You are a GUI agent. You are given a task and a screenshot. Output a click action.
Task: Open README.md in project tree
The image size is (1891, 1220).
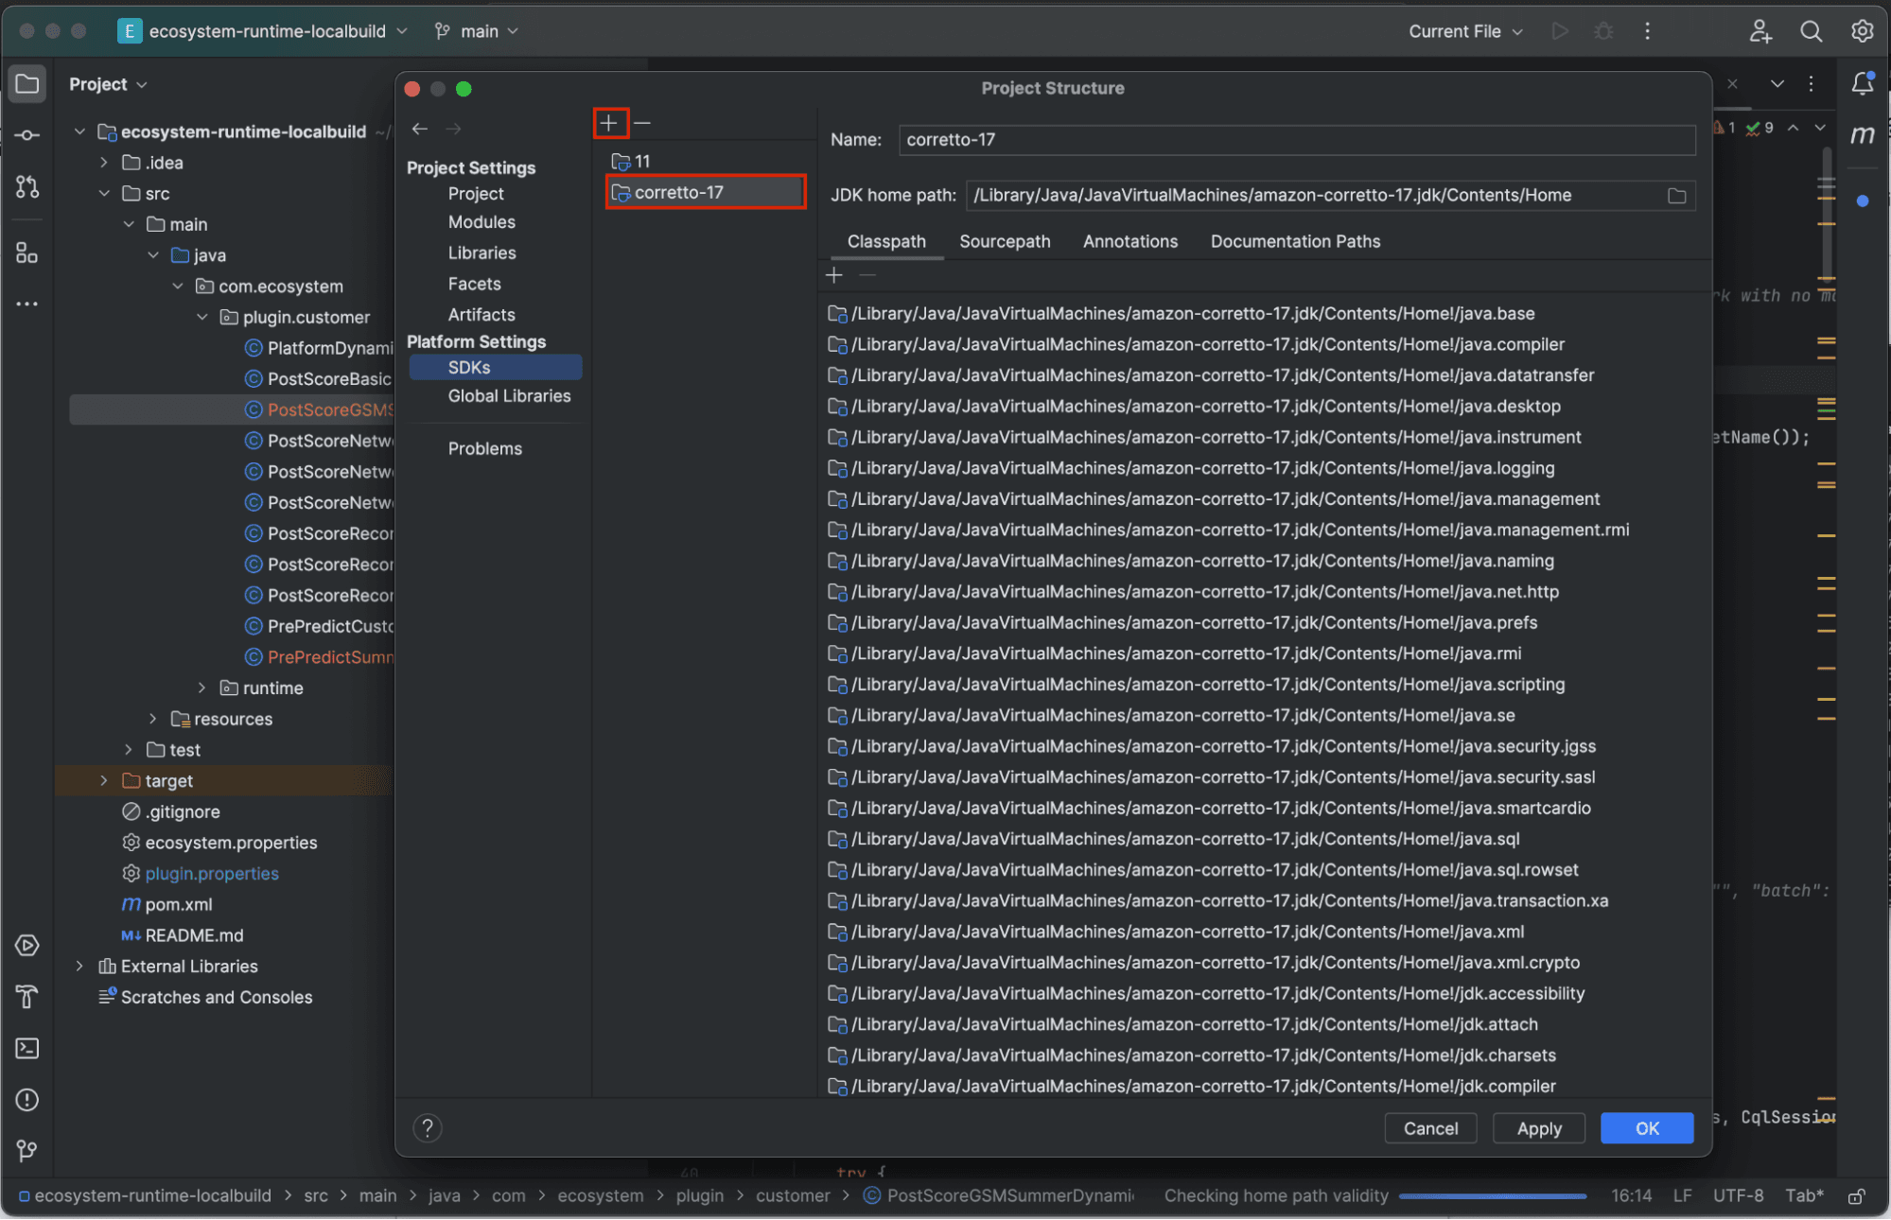pos(194,936)
